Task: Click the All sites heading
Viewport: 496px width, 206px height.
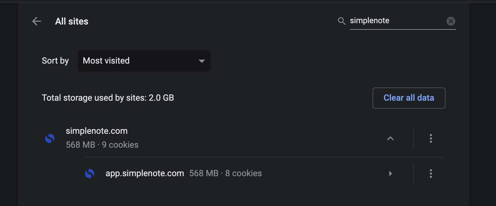Action: (x=72, y=21)
